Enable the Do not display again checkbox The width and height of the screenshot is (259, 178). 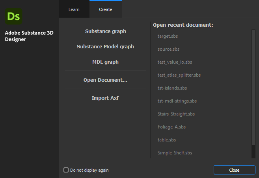click(66, 170)
